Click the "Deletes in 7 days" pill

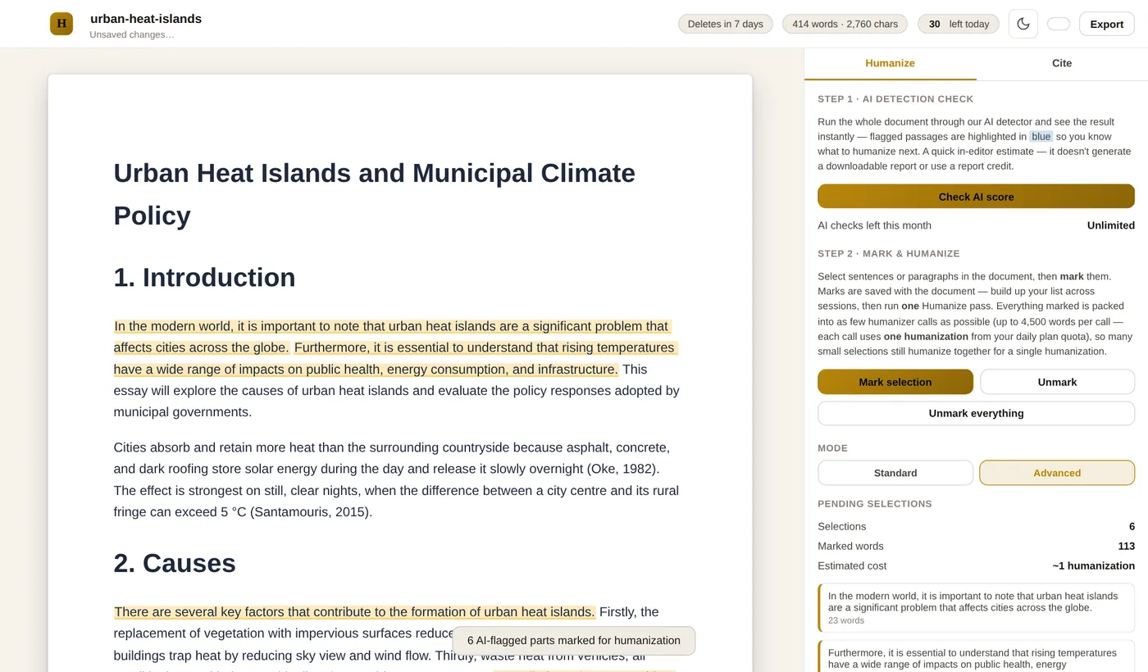(x=725, y=24)
